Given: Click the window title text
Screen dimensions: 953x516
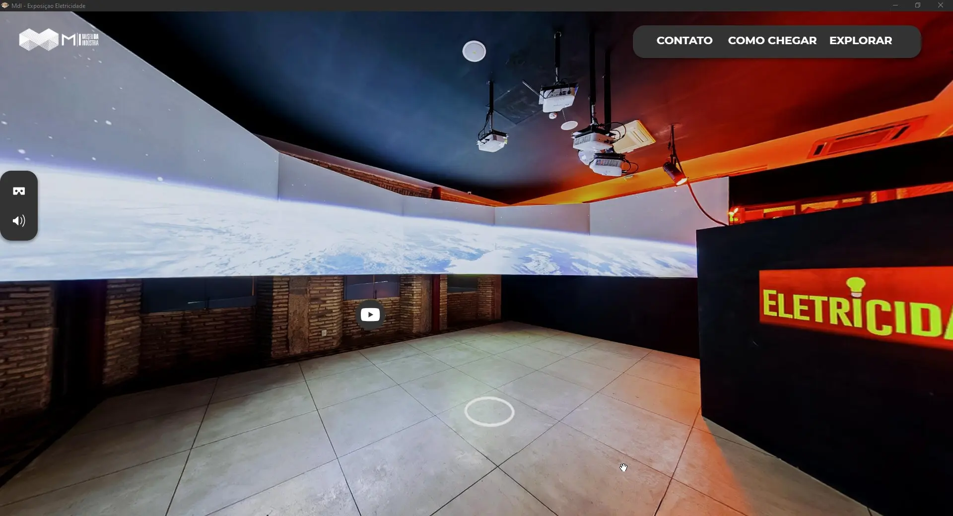Looking at the screenshot, I should (x=49, y=6).
